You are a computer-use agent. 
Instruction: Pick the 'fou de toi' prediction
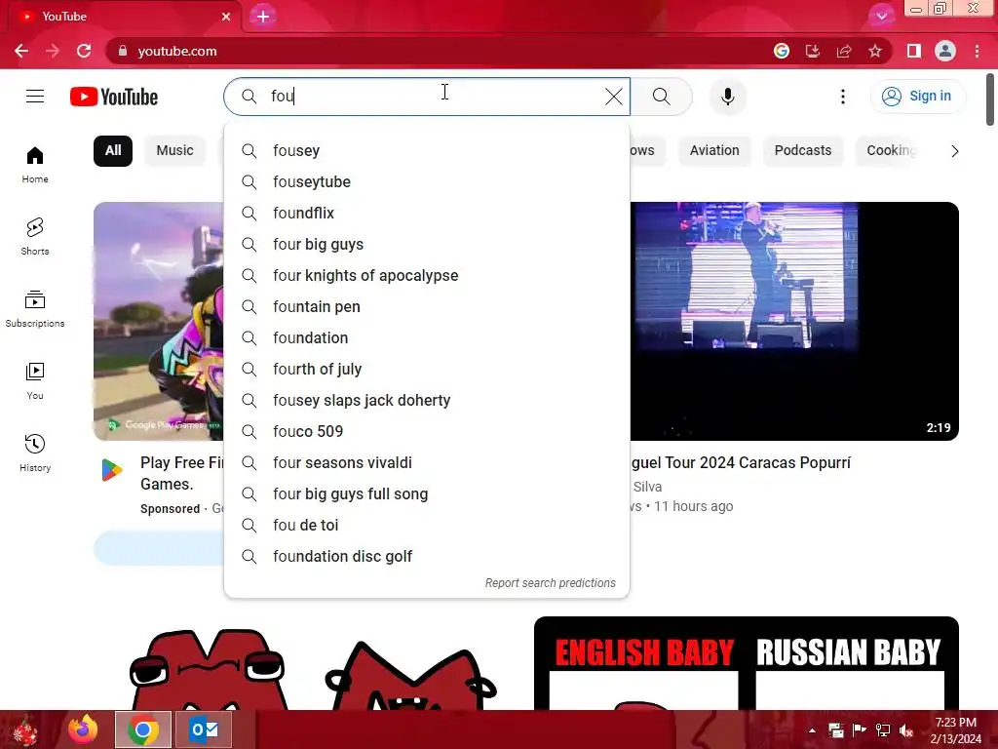(x=427, y=525)
